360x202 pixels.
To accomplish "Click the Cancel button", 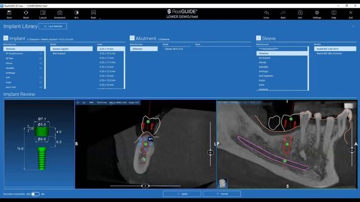I will (x=222, y=194).
